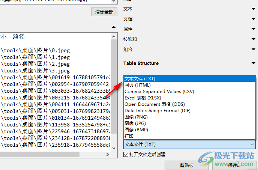Click the row starting 234128-16787220893
The width and height of the screenshot is (258, 170).
(x=55, y=138)
